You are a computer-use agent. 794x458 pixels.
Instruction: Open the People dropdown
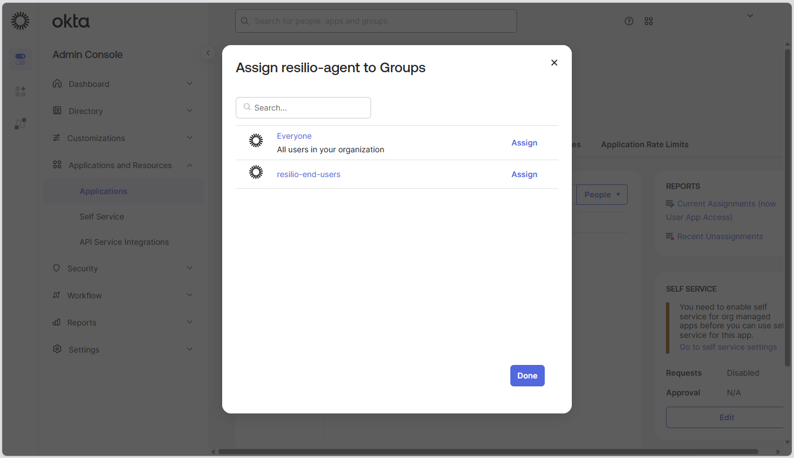coord(602,195)
